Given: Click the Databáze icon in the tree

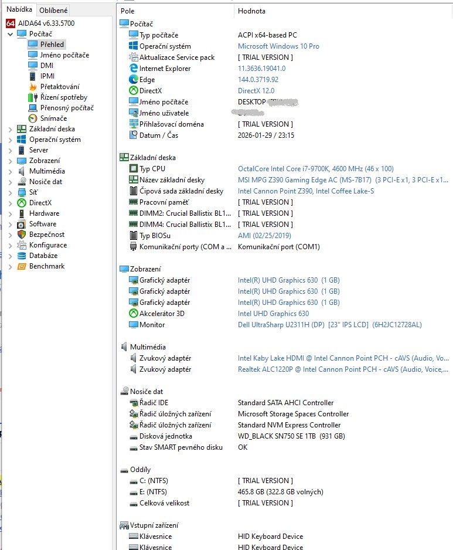Looking at the screenshot, I should 21,256.
